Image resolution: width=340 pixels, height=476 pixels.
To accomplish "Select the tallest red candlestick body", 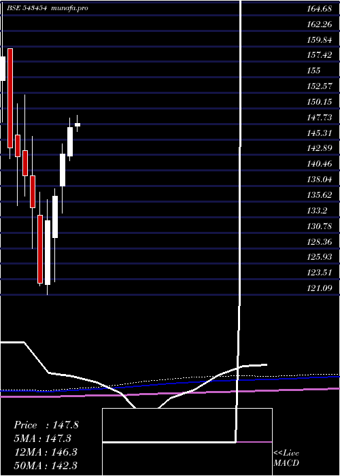I will pos(10,99).
